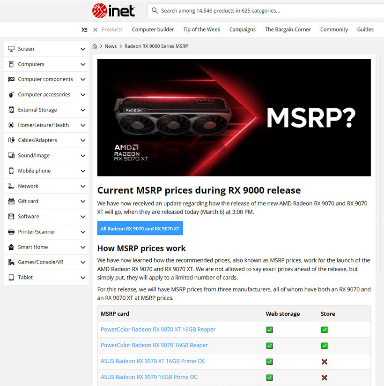The height and width of the screenshot is (386, 384).
Task: Click the product search field
Action: click(266, 11)
